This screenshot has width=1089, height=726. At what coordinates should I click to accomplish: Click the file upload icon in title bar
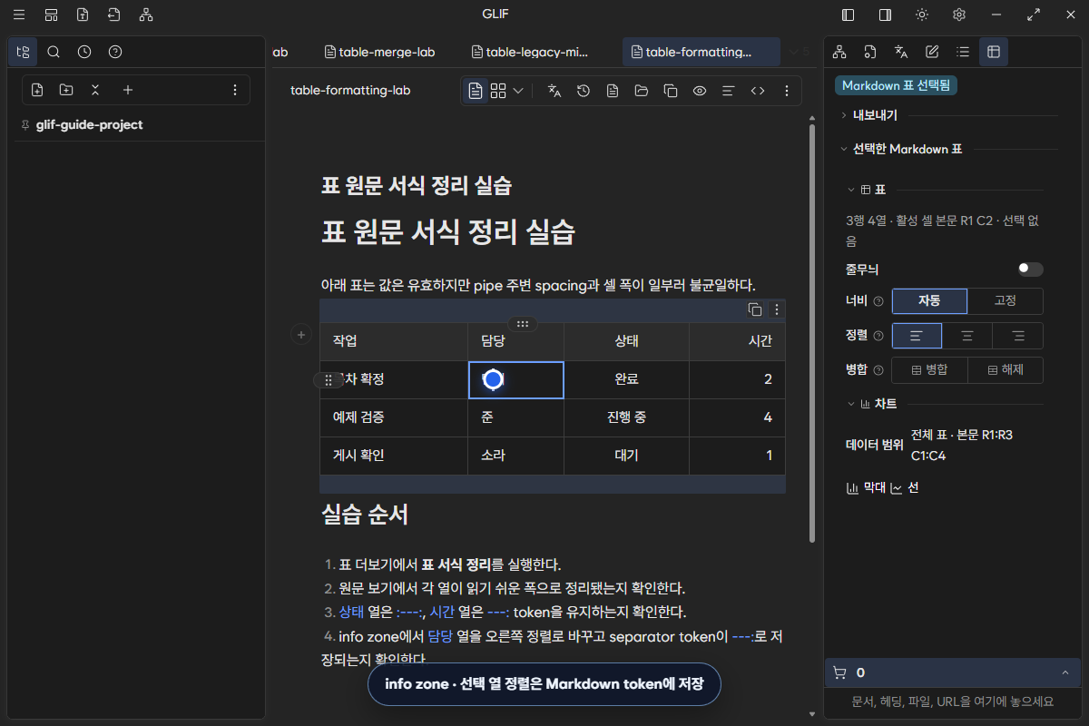tap(83, 15)
